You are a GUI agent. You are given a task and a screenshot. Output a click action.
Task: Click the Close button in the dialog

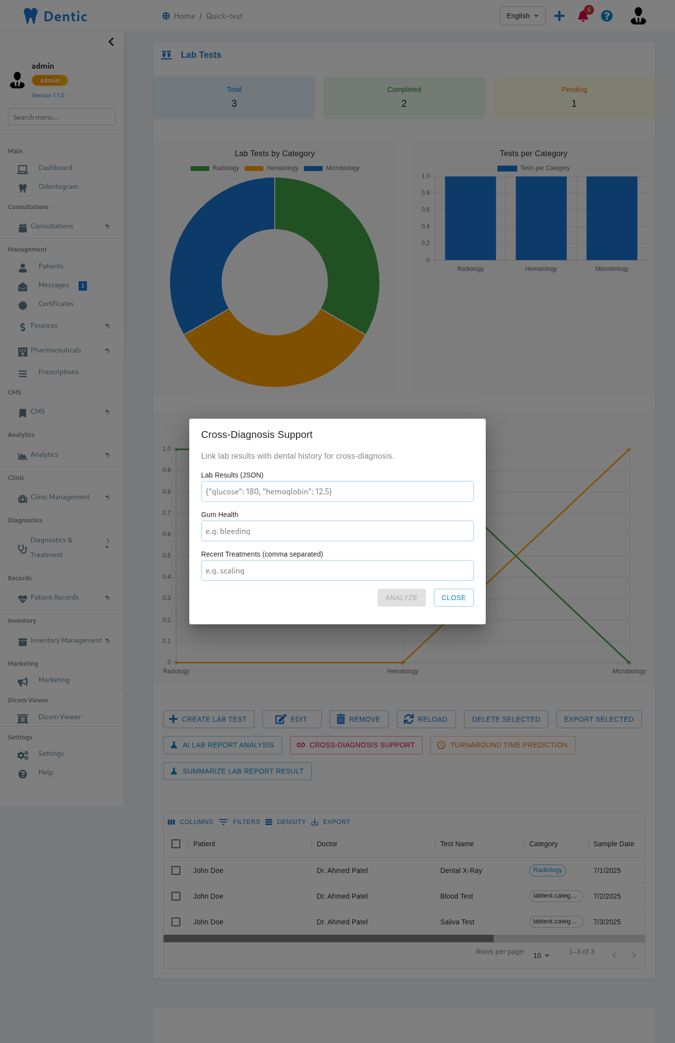click(453, 598)
